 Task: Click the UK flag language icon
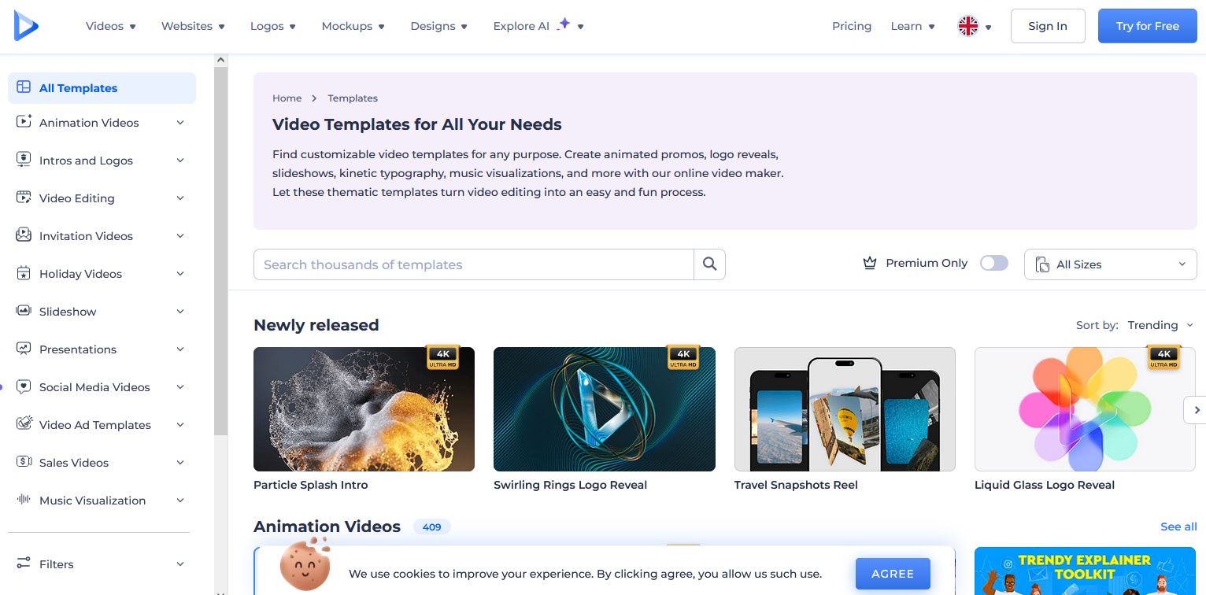(x=967, y=27)
